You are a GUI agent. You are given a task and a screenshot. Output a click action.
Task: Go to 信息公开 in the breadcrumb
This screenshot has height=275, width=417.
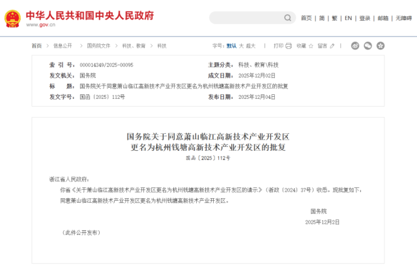click(63, 46)
